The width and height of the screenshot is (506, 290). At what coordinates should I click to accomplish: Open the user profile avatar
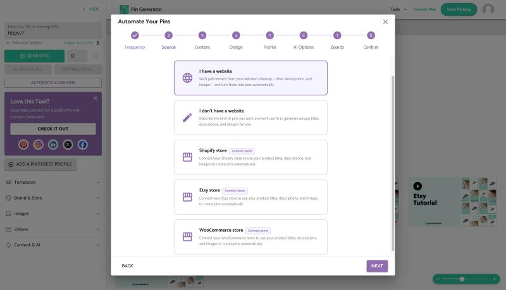(488, 9)
